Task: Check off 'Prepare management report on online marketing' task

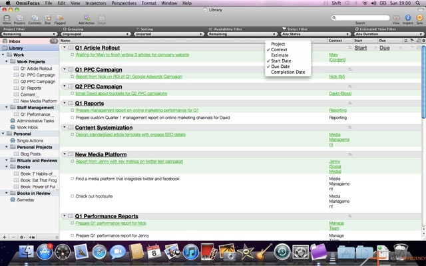Action: (73, 110)
